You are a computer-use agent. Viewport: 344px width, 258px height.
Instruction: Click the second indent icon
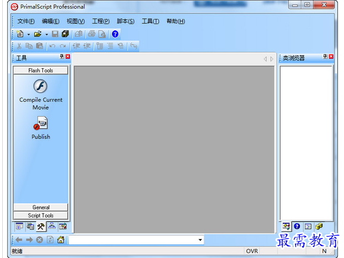[x=87, y=46]
